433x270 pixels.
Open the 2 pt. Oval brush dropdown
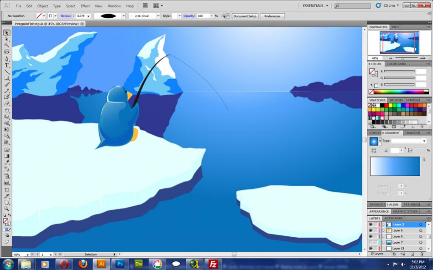158,16
